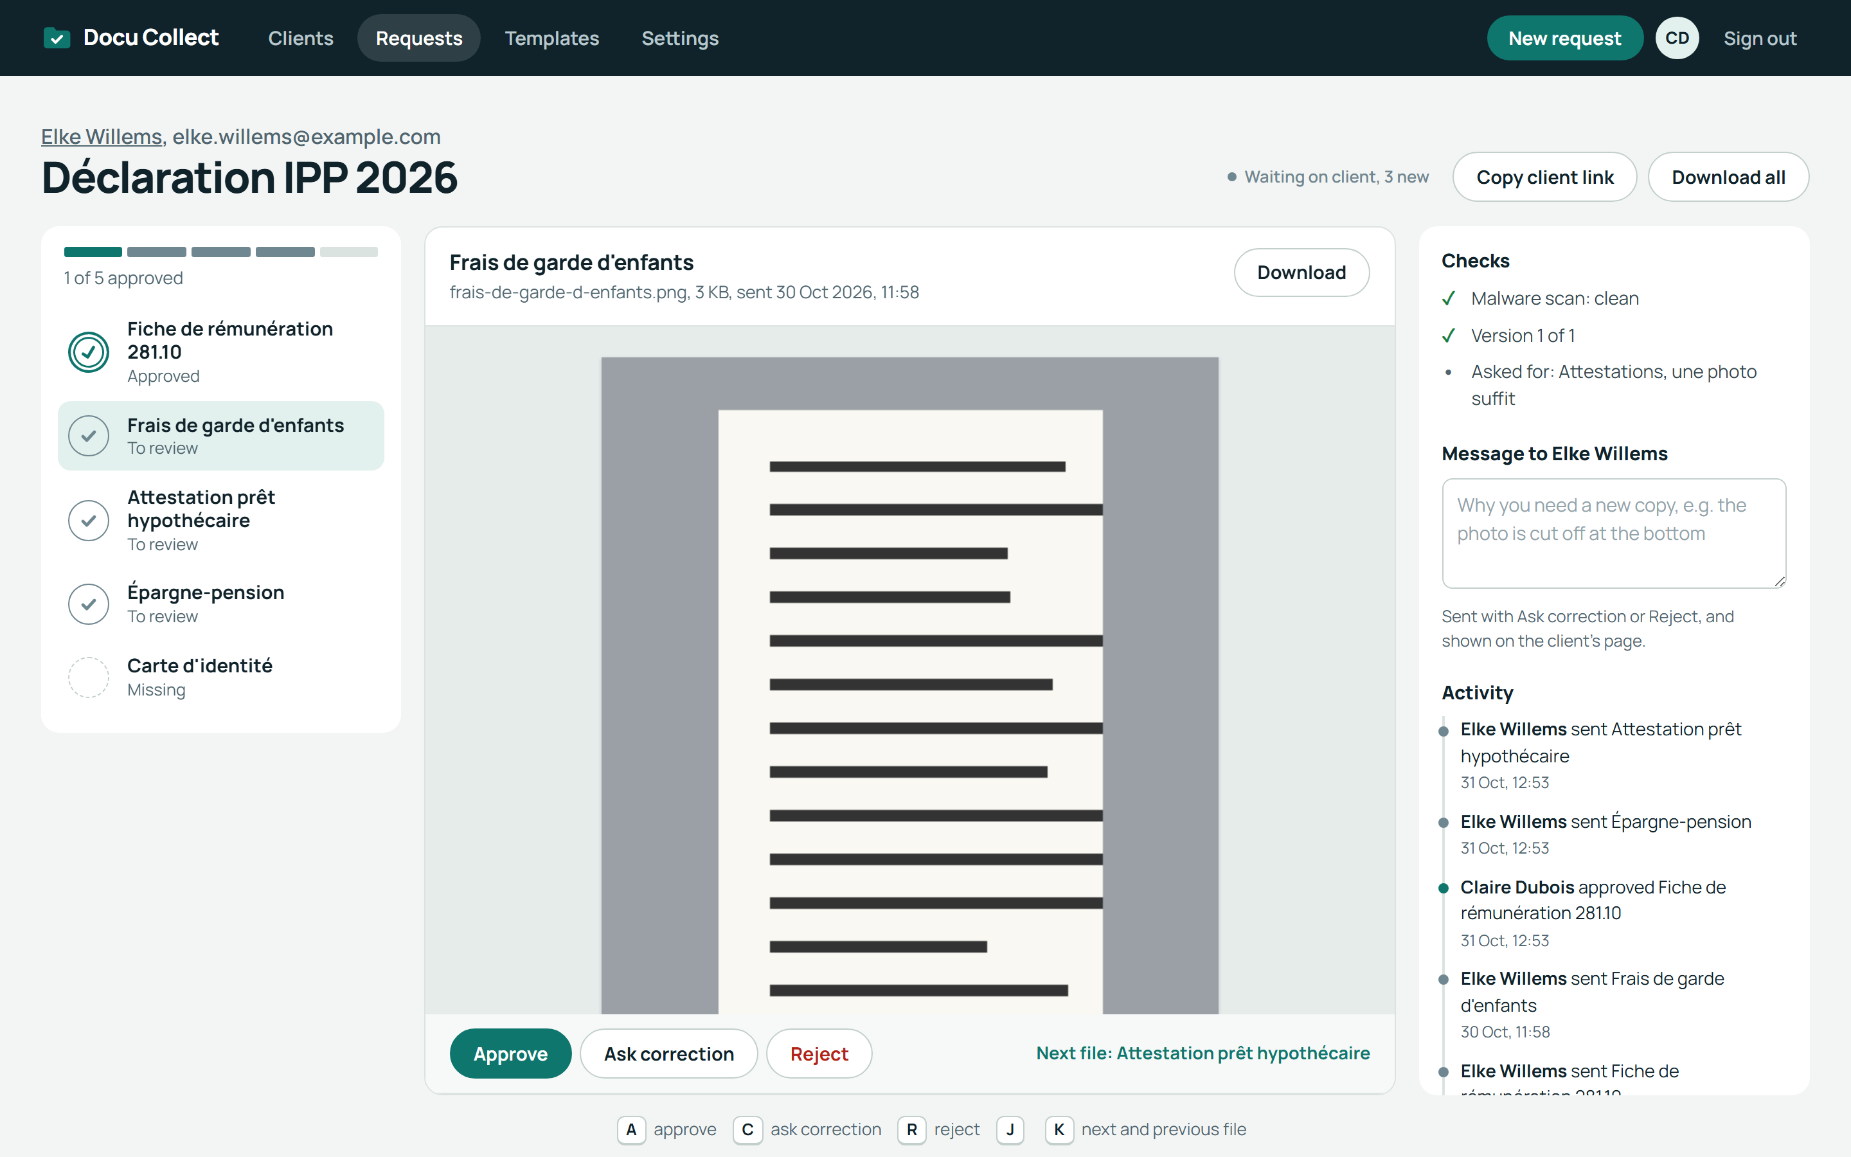Image resolution: width=1851 pixels, height=1157 pixels.
Task: Click the R reject shortcut key badge
Action: point(912,1129)
